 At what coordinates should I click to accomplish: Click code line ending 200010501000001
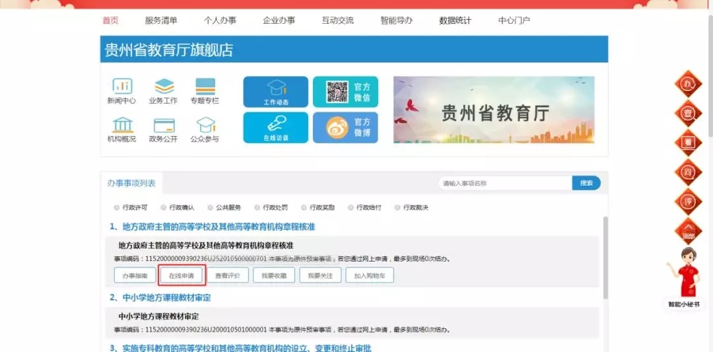tap(283, 330)
